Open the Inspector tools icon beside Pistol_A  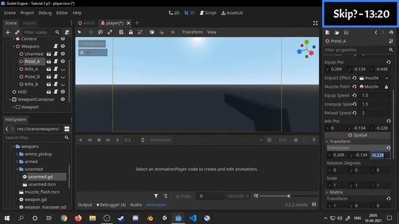pos(391,41)
